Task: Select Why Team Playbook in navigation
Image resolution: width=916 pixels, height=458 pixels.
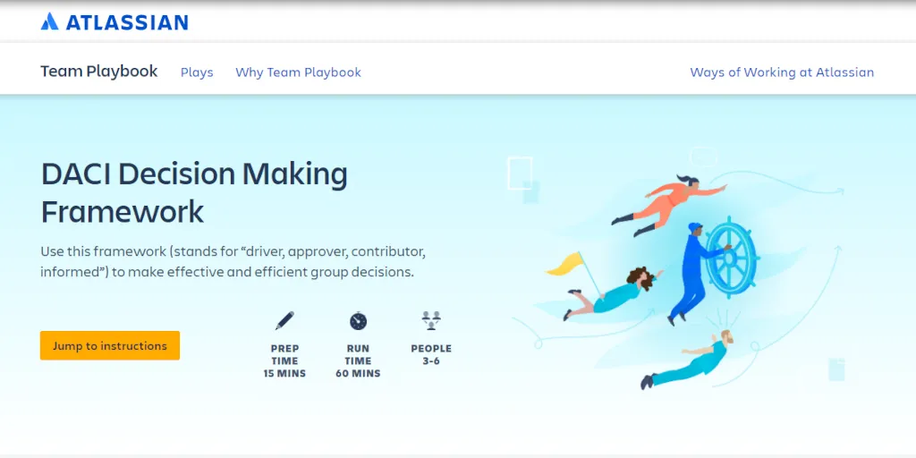Action: [x=298, y=72]
